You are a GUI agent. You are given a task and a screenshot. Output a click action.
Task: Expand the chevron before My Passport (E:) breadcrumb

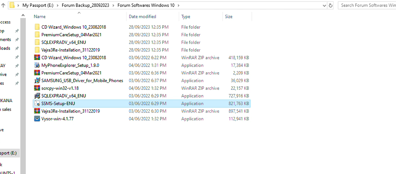coord(19,5)
